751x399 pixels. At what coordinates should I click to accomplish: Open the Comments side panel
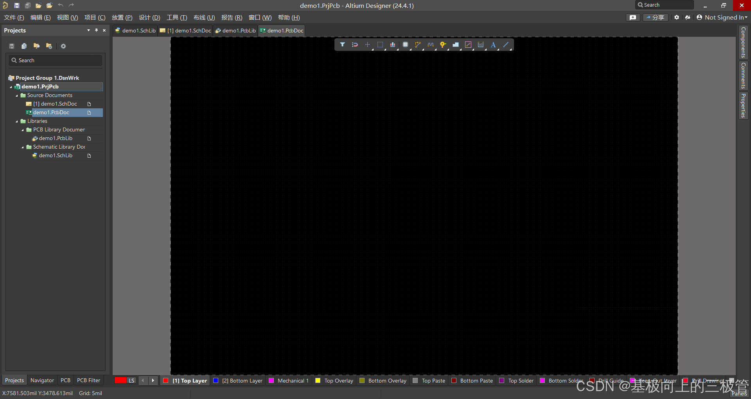click(x=743, y=75)
